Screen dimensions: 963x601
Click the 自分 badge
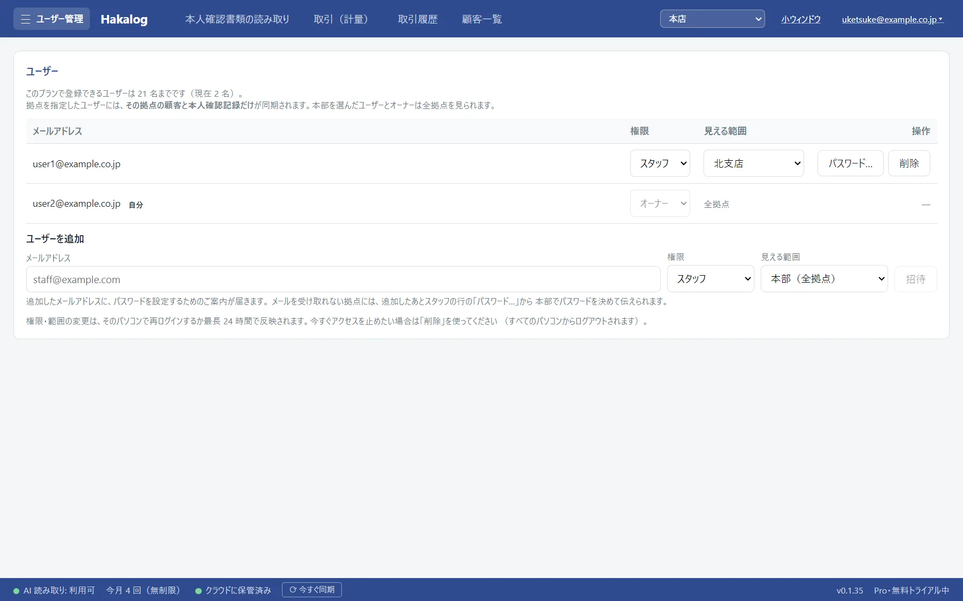pyautogui.click(x=136, y=205)
